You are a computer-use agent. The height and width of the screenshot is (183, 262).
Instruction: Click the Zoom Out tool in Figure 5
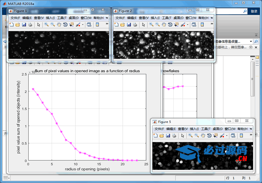point(197,136)
